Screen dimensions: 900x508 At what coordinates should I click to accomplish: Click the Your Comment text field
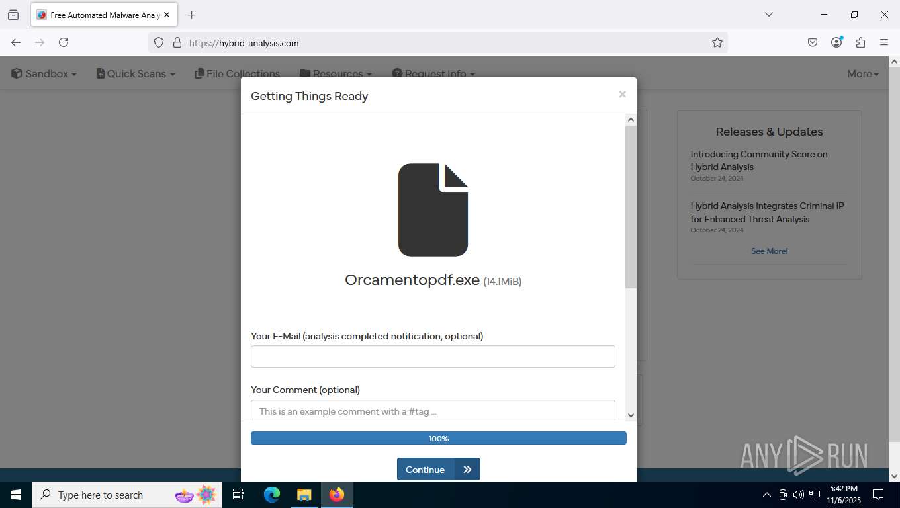433,410
